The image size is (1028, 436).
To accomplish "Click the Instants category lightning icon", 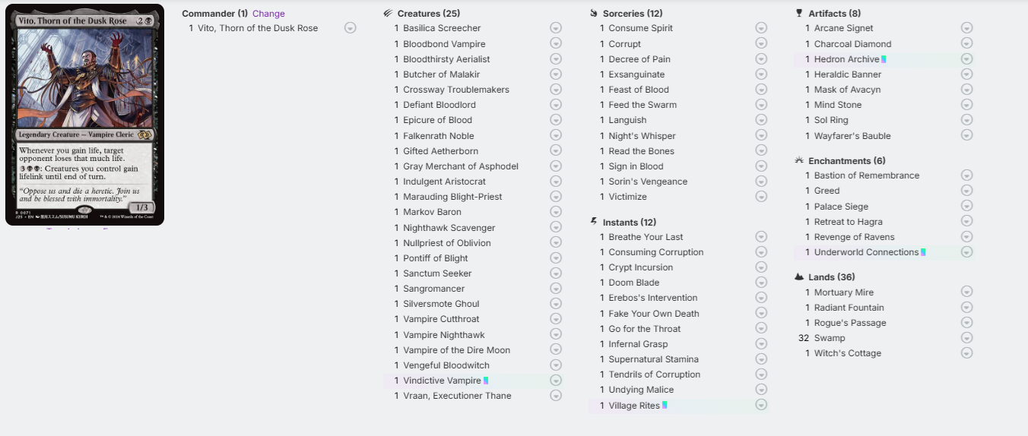I will (593, 222).
